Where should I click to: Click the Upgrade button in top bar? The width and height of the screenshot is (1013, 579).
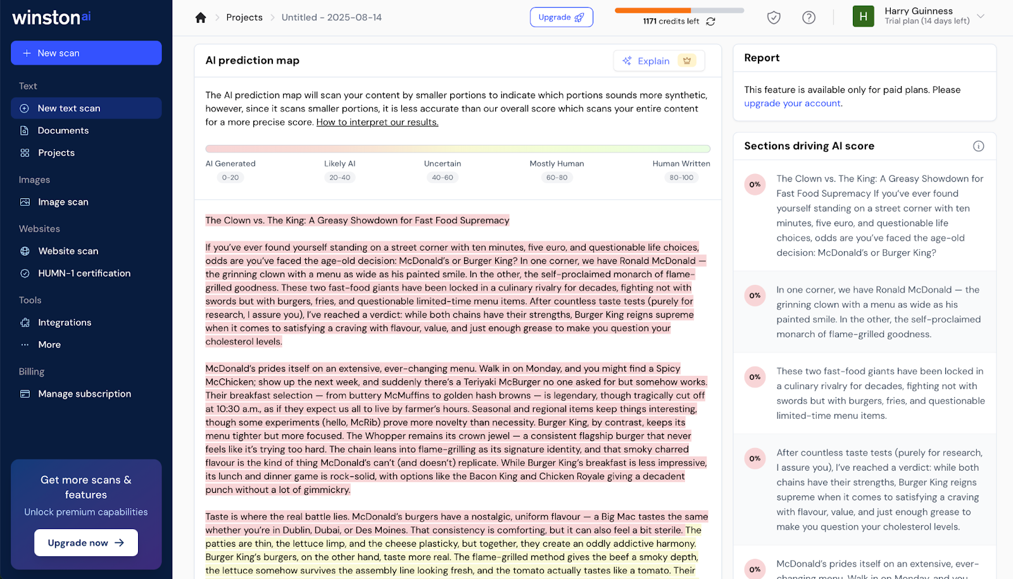562,18
